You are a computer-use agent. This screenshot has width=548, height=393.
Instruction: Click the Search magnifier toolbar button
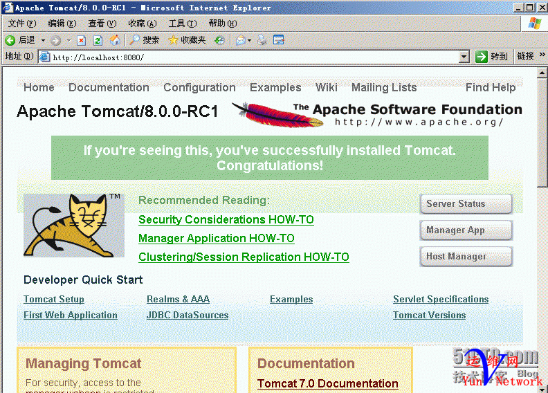144,40
